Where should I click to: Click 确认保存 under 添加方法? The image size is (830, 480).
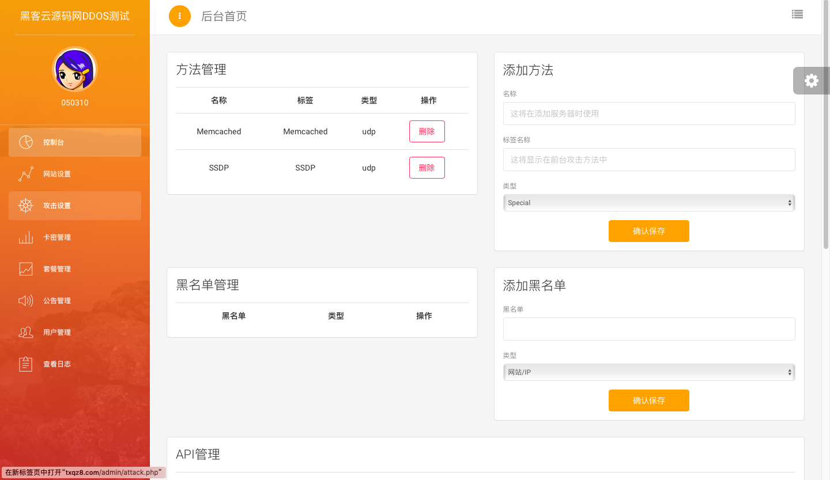(x=648, y=231)
